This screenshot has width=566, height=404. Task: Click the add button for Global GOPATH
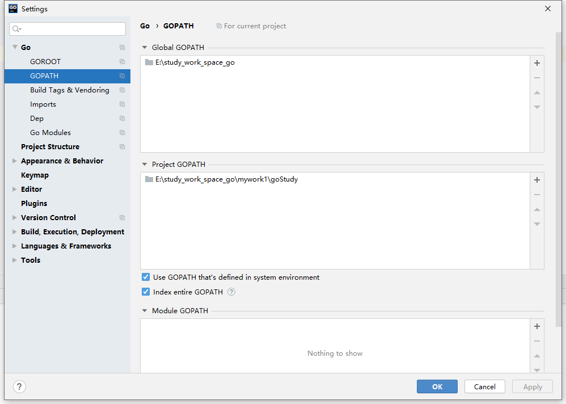click(x=537, y=63)
